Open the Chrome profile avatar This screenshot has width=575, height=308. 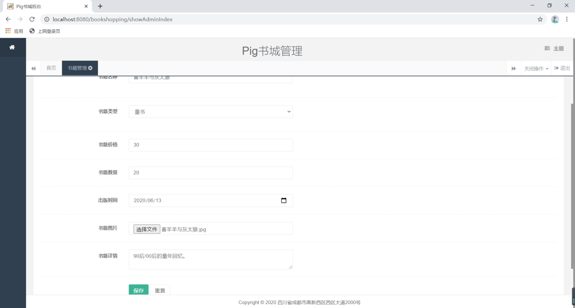click(555, 19)
